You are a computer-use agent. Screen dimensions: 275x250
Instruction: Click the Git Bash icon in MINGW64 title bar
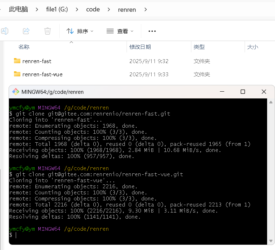point(16,92)
